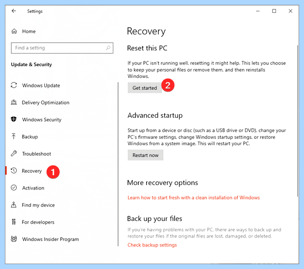304x269 pixels.
Task: Select Recovery in the sidebar
Action: click(32, 171)
